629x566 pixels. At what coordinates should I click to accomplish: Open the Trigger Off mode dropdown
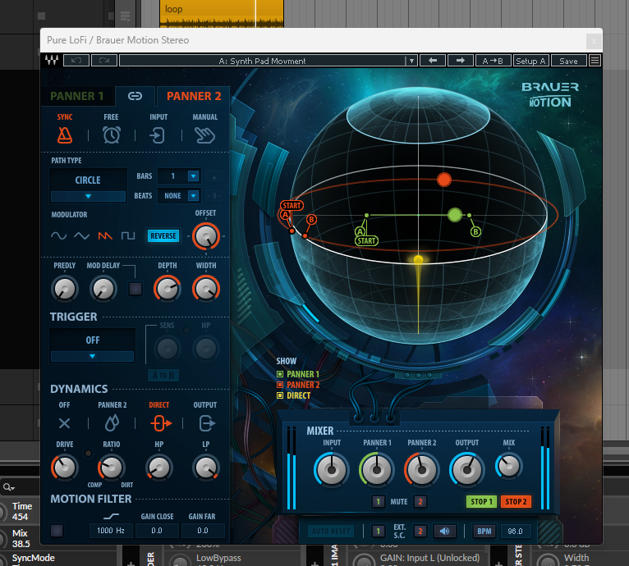click(92, 345)
